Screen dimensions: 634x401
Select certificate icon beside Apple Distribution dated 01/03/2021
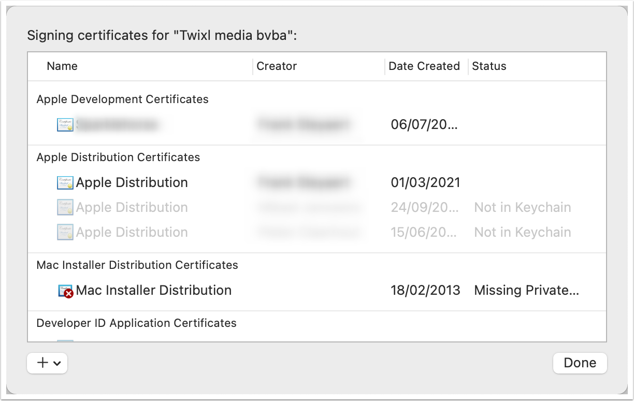(65, 182)
